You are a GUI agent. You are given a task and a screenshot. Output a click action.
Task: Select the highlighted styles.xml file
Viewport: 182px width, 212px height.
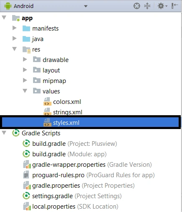click(x=90, y=122)
